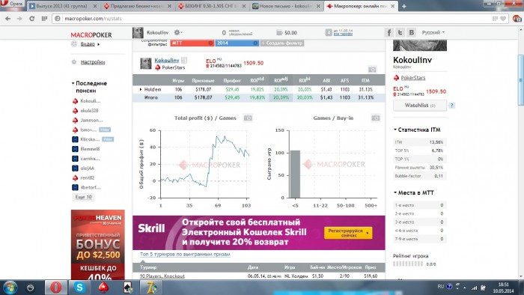524x295 pixels.
Task: Open the Windows Start menu
Action: pos(9,288)
